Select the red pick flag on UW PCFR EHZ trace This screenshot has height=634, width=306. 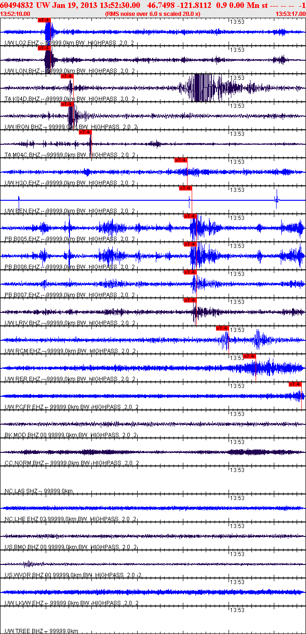pyautogui.click(x=295, y=384)
